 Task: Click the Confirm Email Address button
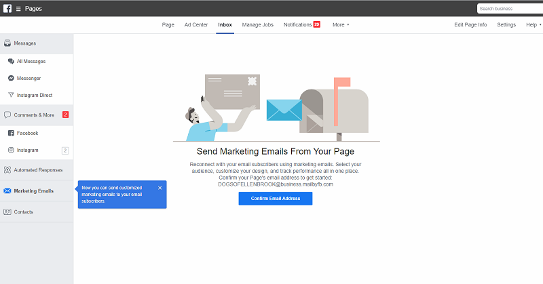point(276,199)
